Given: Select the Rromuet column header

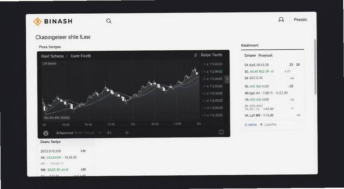Looking at the screenshot, I should coord(265,55).
